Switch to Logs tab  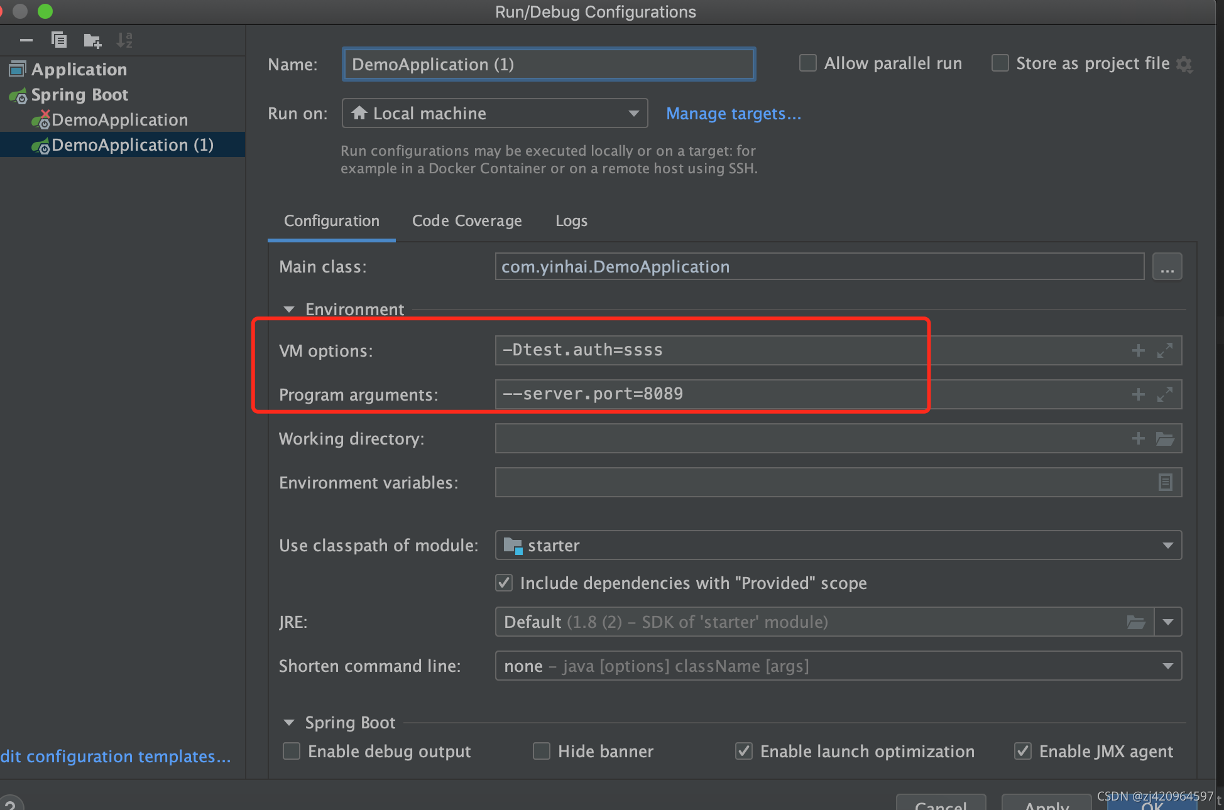click(x=571, y=221)
